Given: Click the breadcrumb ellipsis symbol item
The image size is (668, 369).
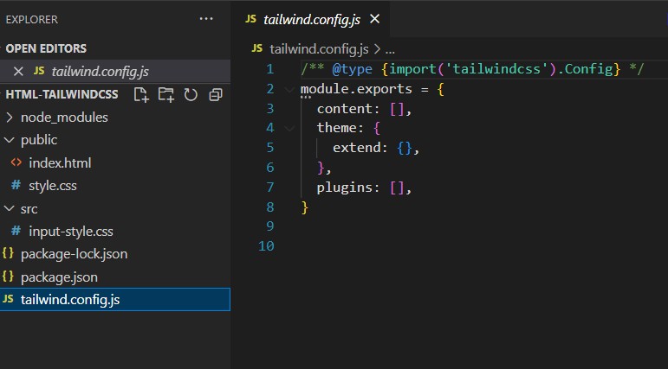Looking at the screenshot, I should [x=390, y=51].
